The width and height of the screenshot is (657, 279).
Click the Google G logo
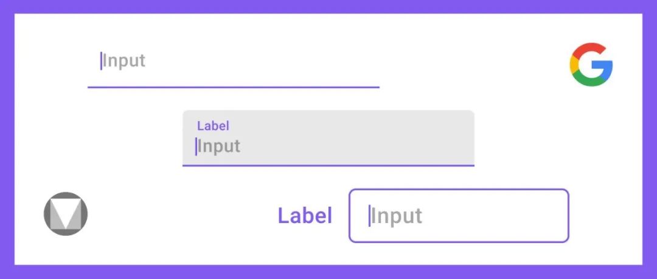[591, 64]
